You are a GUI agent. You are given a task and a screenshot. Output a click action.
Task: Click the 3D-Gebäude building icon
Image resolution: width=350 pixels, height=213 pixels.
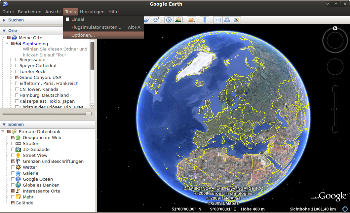click(x=18, y=150)
